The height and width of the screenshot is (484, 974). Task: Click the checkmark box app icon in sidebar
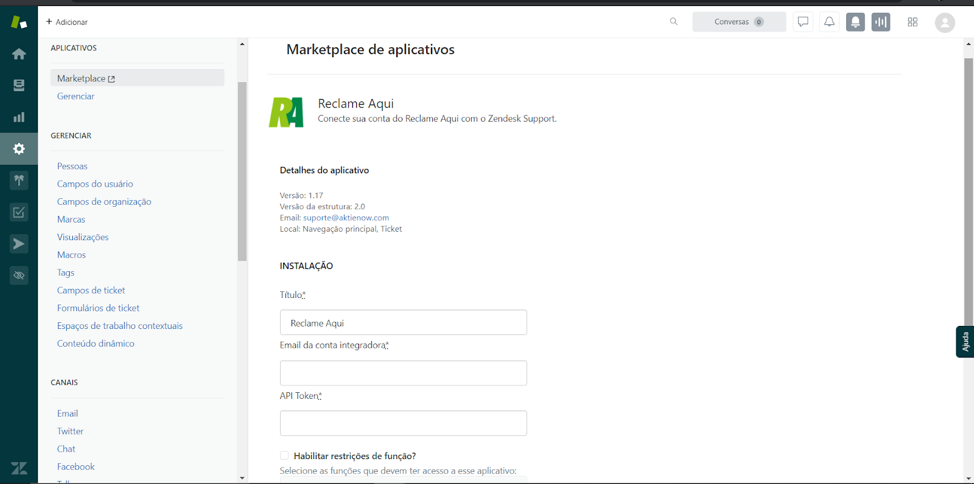click(19, 212)
